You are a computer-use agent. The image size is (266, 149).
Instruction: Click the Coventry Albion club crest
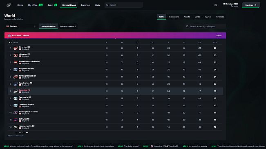16,105
